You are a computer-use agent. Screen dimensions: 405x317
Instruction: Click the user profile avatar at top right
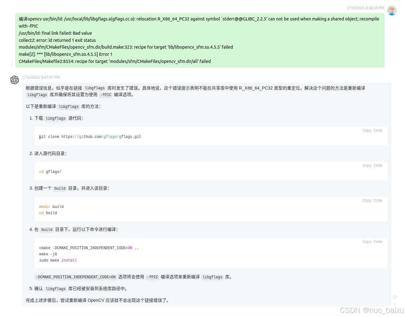click(392, 10)
